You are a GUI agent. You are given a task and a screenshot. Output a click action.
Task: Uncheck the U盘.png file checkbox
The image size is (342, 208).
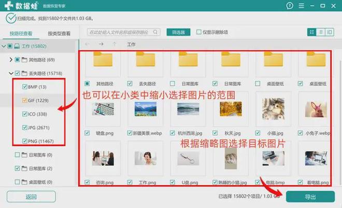[x=173, y=182]
